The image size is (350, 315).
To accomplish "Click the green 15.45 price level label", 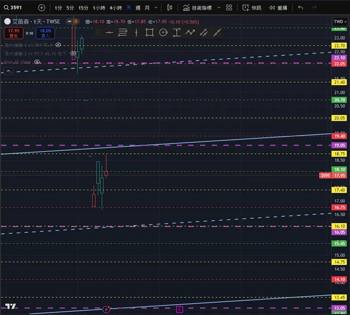I will pyautogui.click(x=340, y=244).
